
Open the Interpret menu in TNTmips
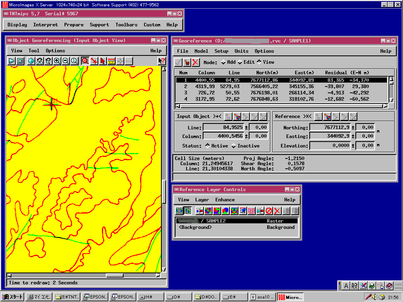pyautogui.click(x=45, y=25)
